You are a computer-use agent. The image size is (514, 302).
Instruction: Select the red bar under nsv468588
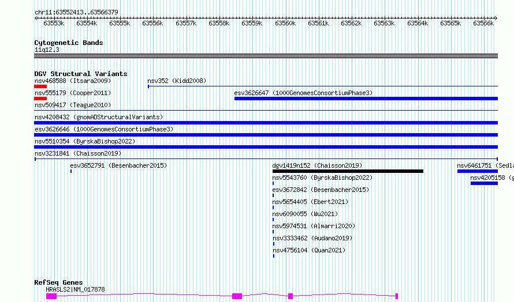click(x=40, y=86)
